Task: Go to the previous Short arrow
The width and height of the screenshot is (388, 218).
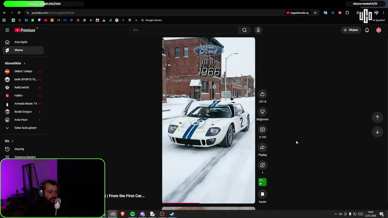Action: tap(377, 117)
